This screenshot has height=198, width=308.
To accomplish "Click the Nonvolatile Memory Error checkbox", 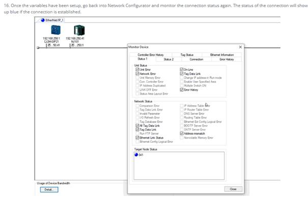I will [x=182, y=138].
